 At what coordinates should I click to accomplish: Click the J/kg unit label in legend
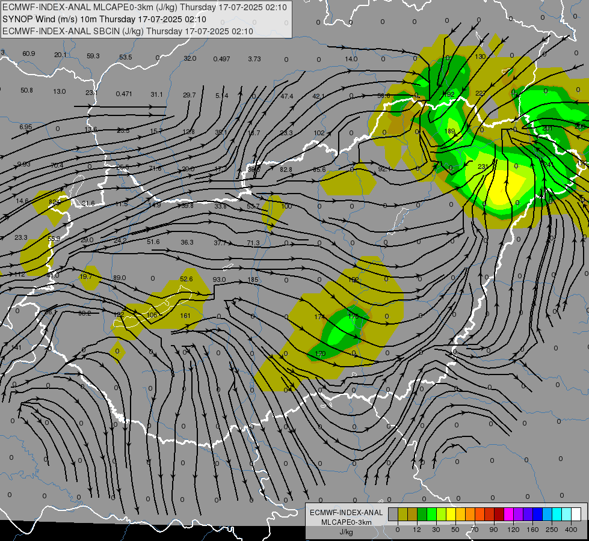pyautogui.click(x=347, y=531)
